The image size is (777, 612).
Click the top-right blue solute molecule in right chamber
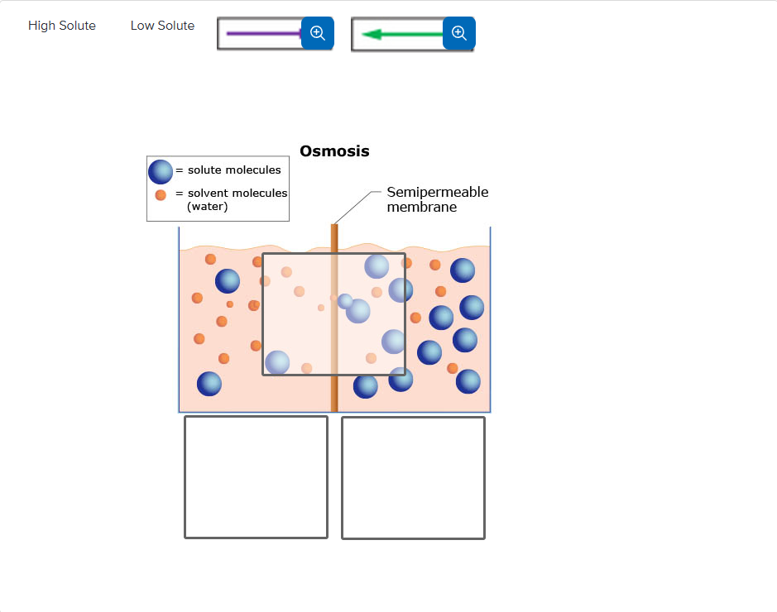click(463, 270)
